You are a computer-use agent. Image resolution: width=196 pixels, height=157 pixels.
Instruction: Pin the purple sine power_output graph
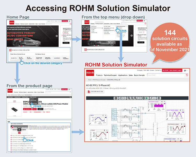click(x=181, y=110)
